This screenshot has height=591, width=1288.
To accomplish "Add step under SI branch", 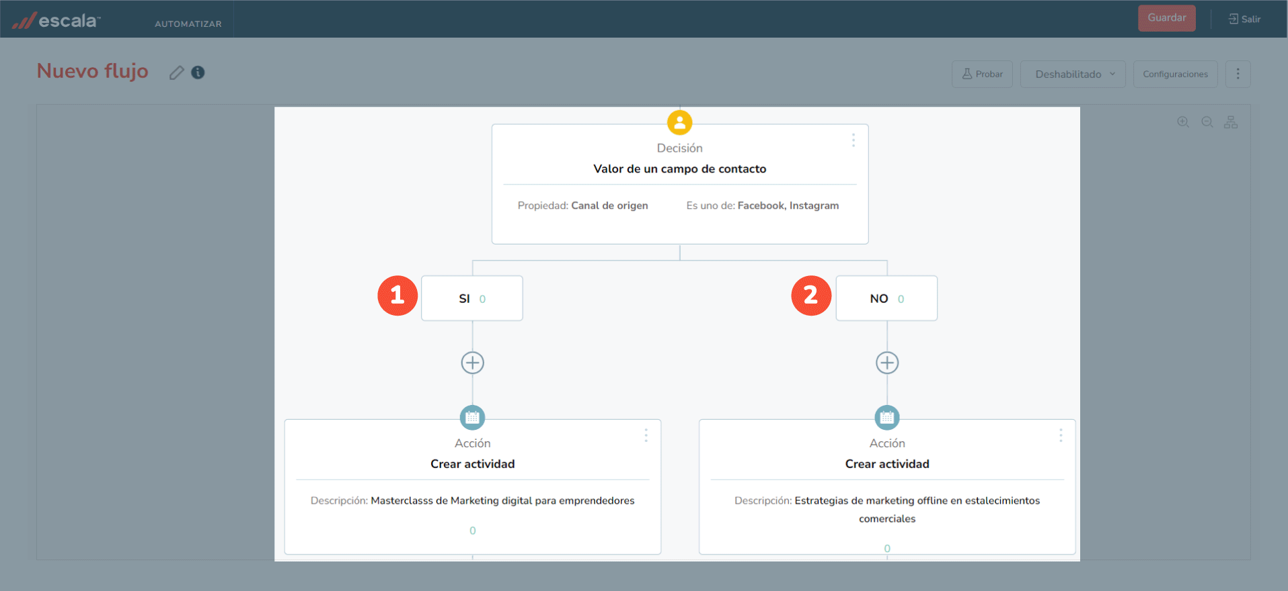I will pos(472,363).
